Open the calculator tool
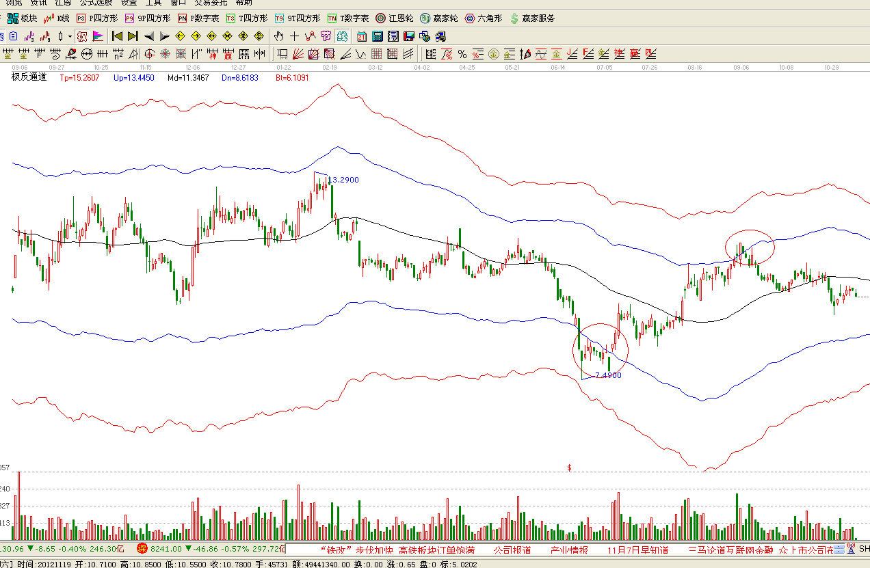This screenshot has width=870, height=568. point(377,36)
